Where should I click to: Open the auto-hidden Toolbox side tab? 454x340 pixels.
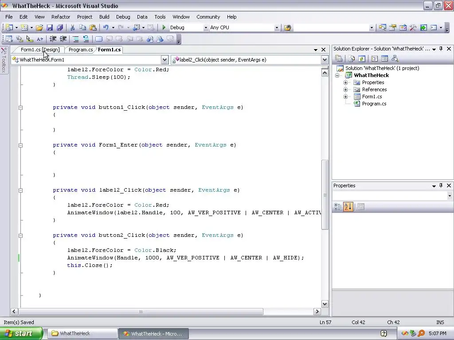pos(4,60)
